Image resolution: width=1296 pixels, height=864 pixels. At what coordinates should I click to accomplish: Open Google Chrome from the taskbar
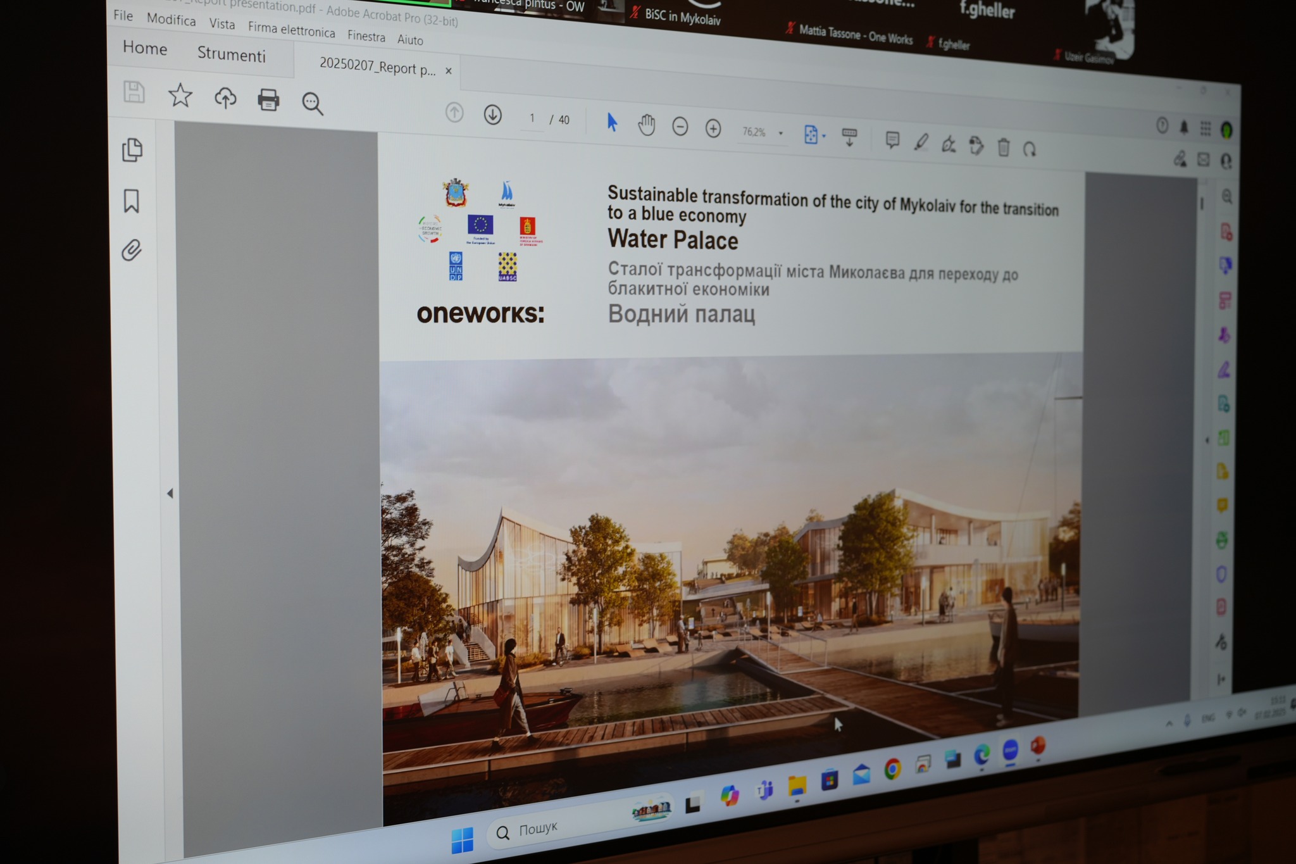pyautogui.click(x=892, y=769)
